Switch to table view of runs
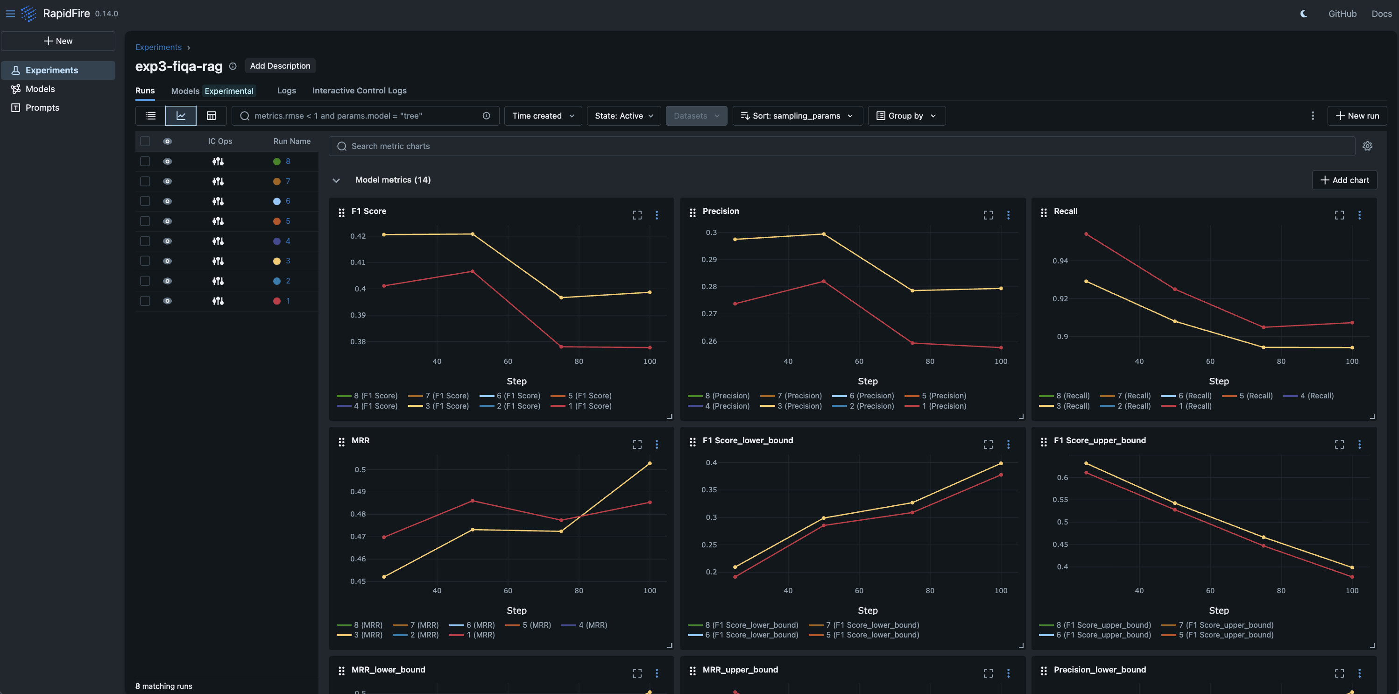The height and width of the screenshot is (694, 1399). click(211, 115)
